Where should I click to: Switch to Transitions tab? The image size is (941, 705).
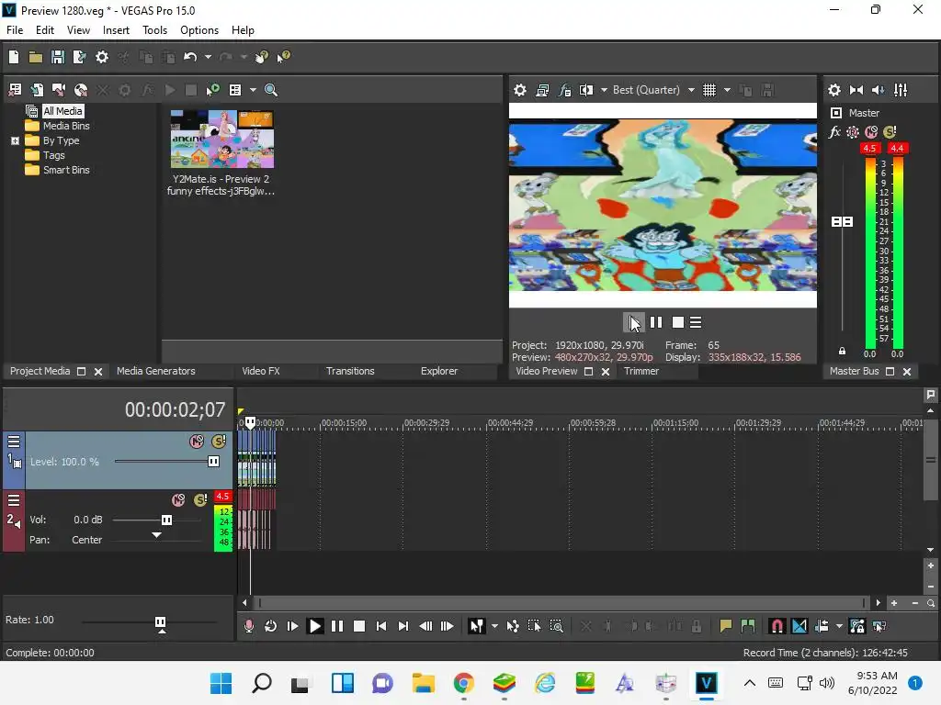pyautogui.click(x=350, y=371)
